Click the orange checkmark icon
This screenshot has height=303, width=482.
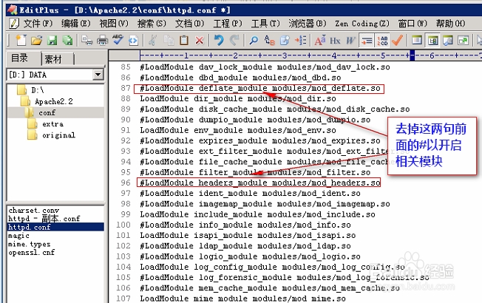click(397, 40)
